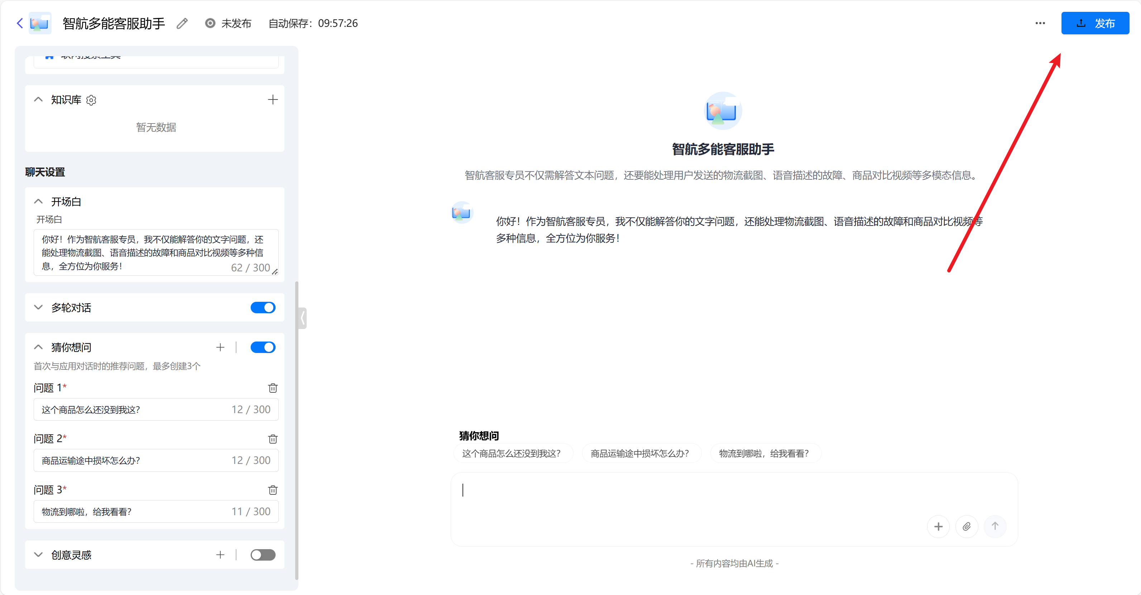Click the send arrow icon in chat input
The image size is (1141, 595).
coord(995,526)
